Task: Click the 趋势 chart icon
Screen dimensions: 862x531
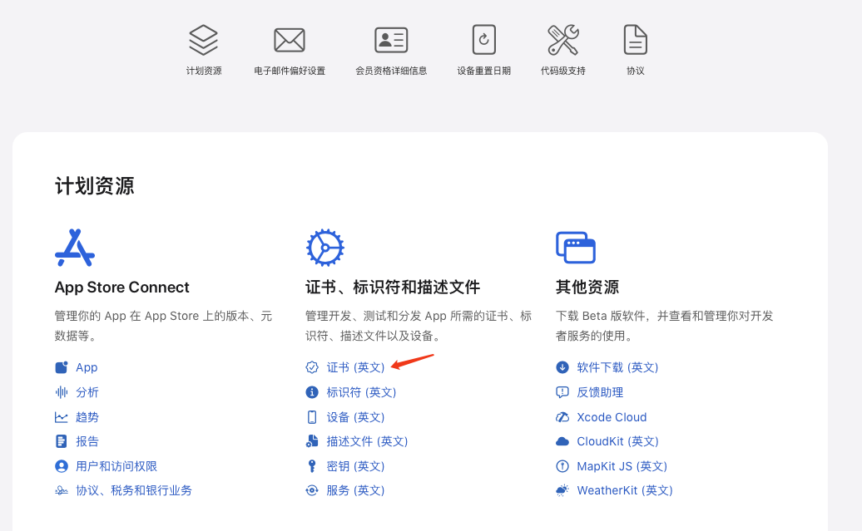Action: pos(61,417)
